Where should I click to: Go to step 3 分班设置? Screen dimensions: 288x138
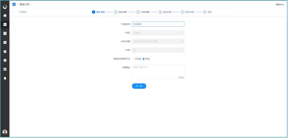click(143, 12)
